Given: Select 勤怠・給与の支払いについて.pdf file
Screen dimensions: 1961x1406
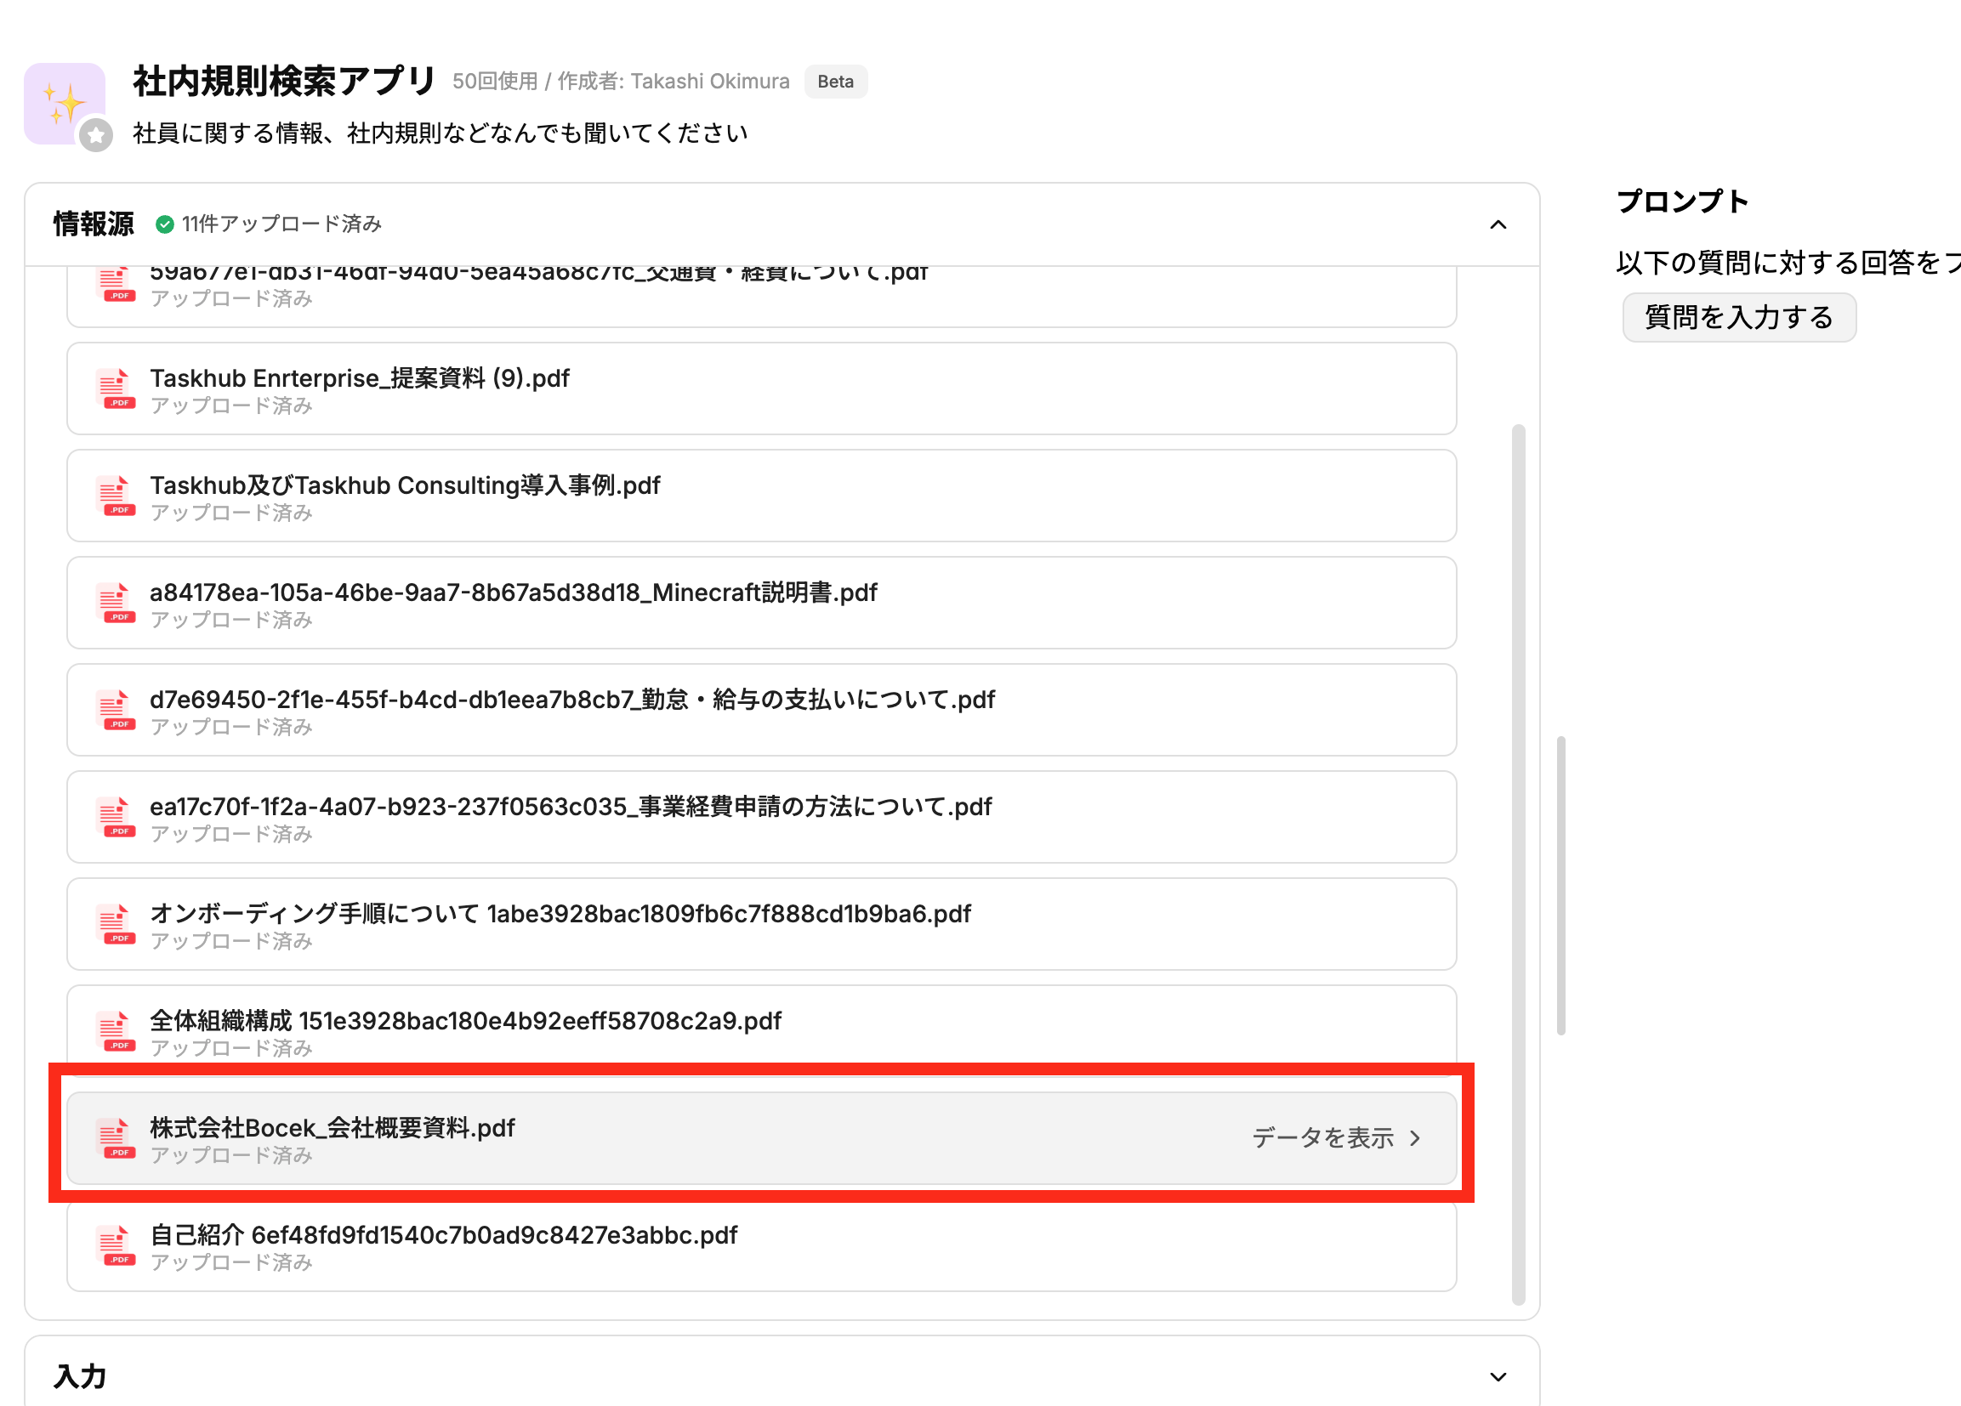Looking at the screenshot, I should 571,700.
